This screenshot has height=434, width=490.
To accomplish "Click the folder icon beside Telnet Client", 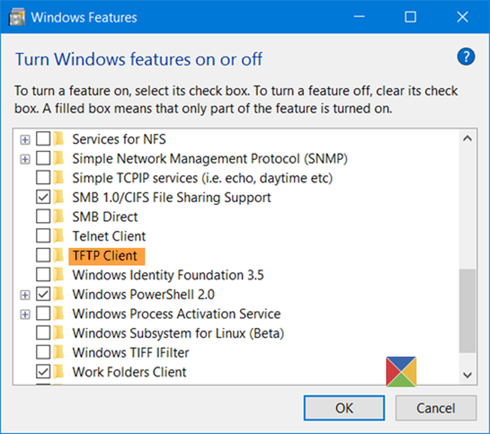I will point(59,236).
